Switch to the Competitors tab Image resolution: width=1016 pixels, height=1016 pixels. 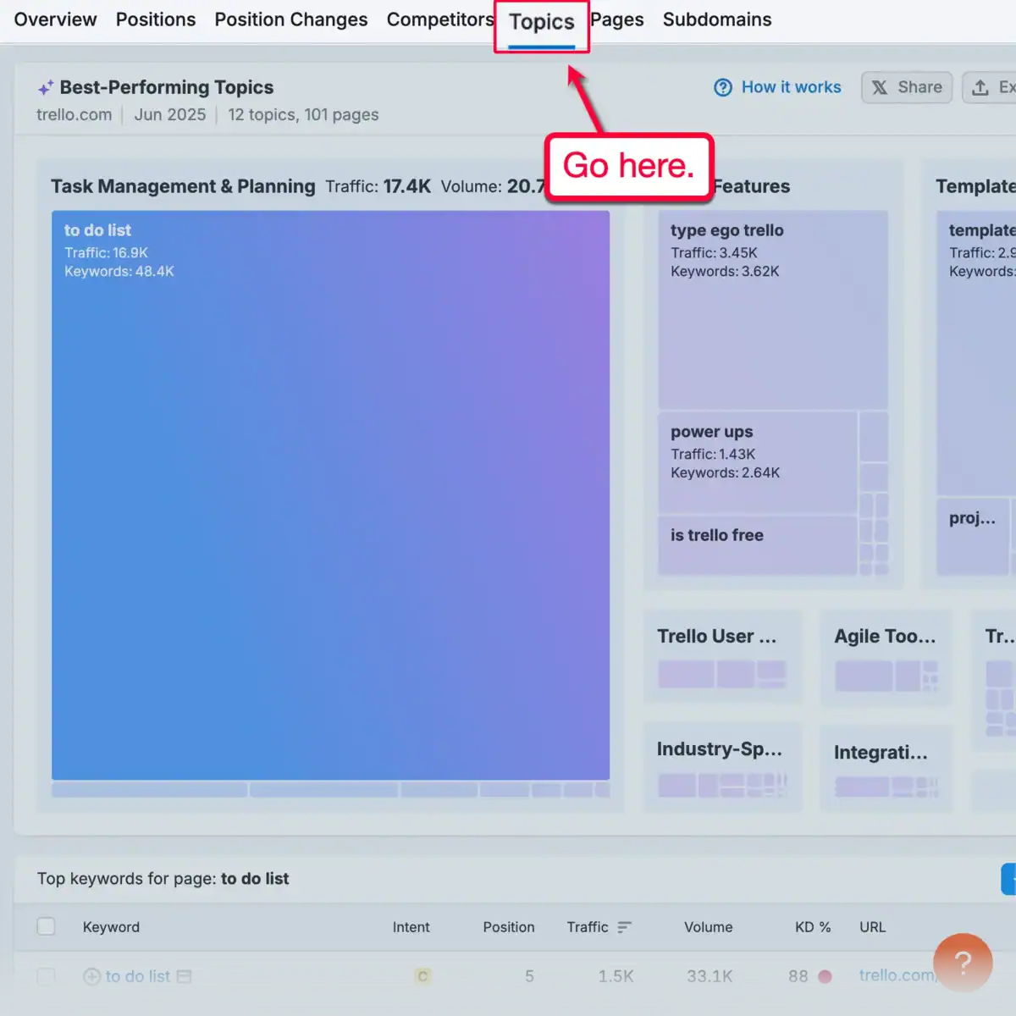tap(440, 19)
